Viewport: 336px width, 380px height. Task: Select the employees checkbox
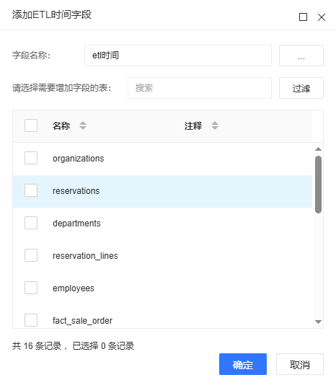pos(31,288)
